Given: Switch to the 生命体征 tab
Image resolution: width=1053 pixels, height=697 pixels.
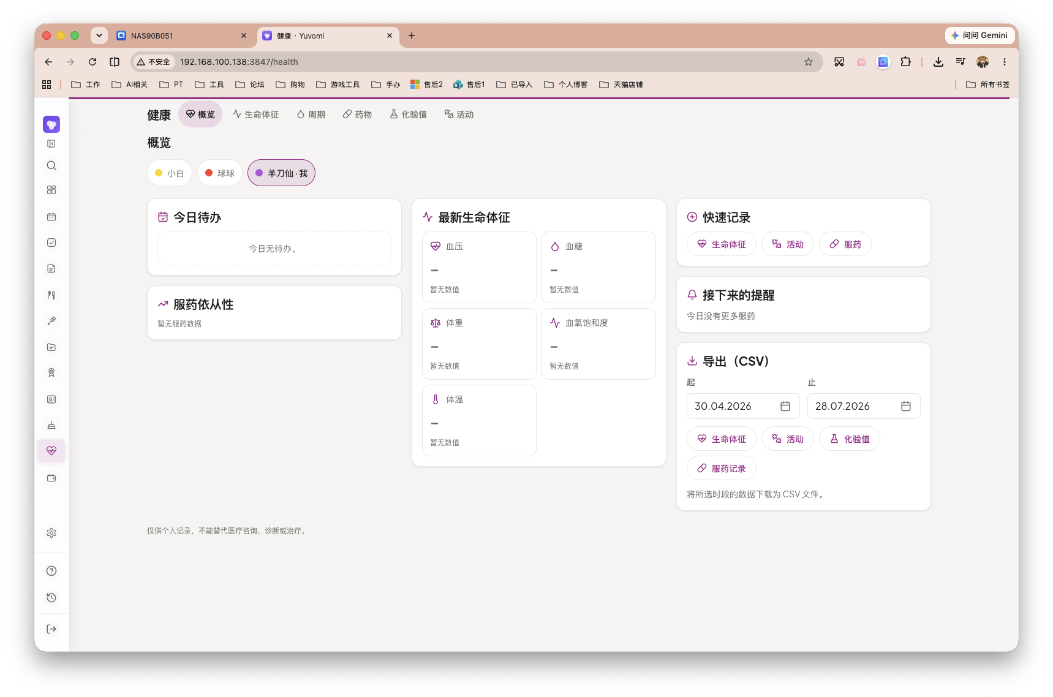Looking at the screenshot, I should point(255,115).
